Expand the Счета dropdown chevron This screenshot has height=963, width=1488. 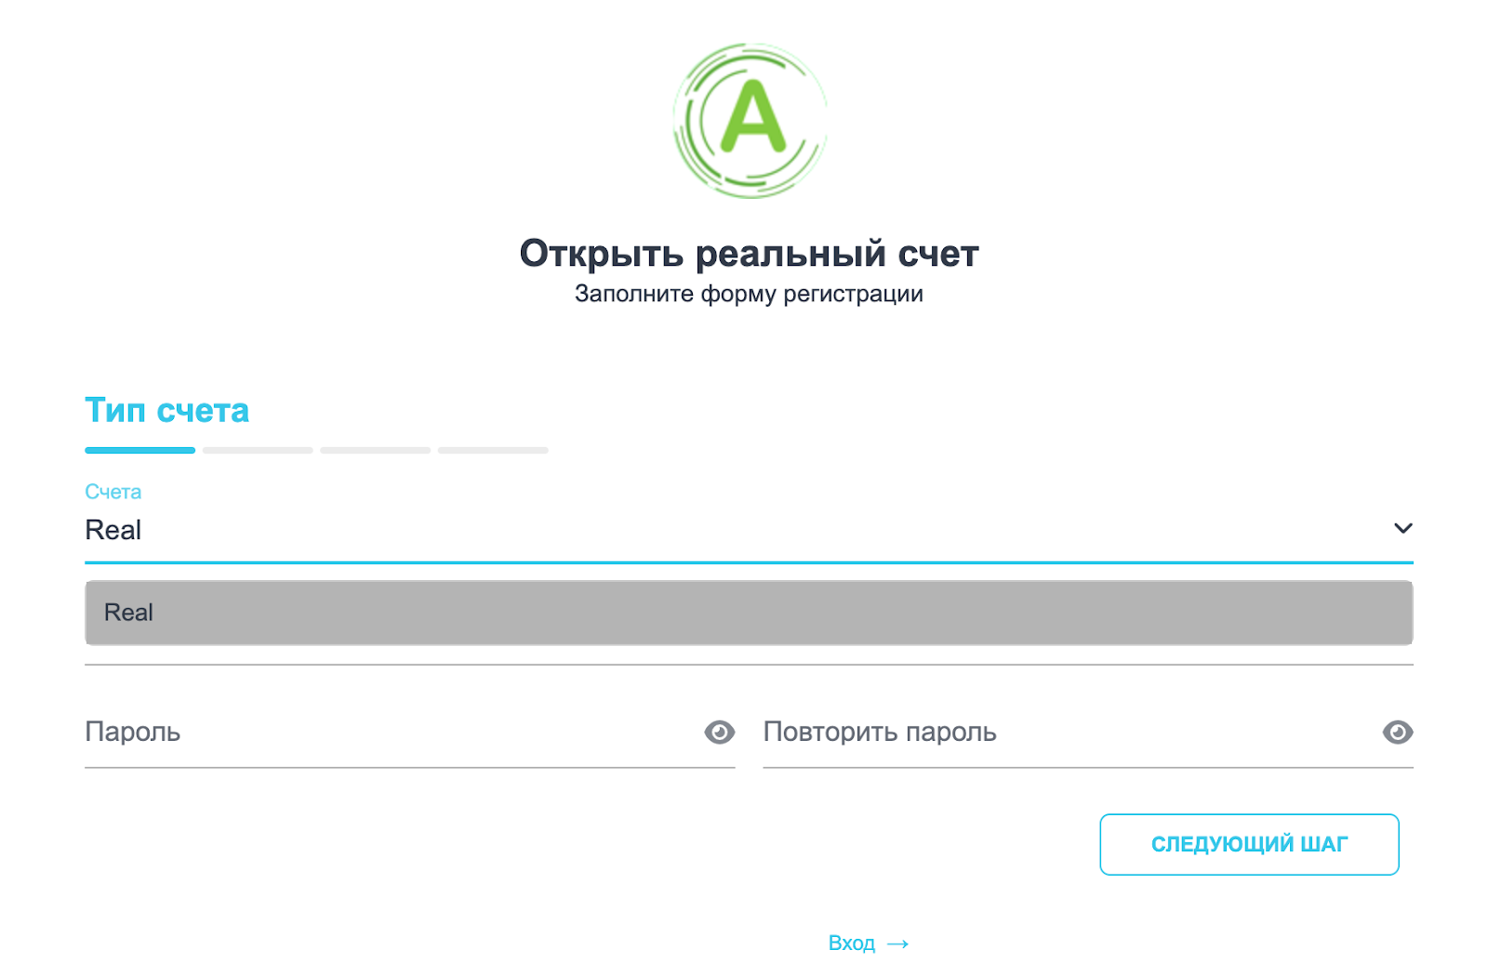click(1402, 528)
